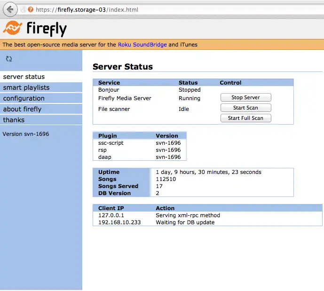Click the orange site identity question icon
The width and height of the screenshot is (324, 291).
point(31,9)
